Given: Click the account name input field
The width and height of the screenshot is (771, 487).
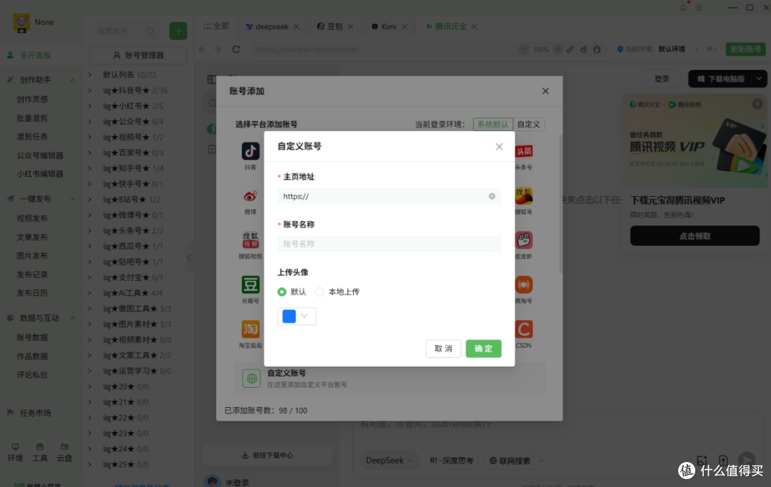Looking at the screenshot, I should (x=390, y=244).
